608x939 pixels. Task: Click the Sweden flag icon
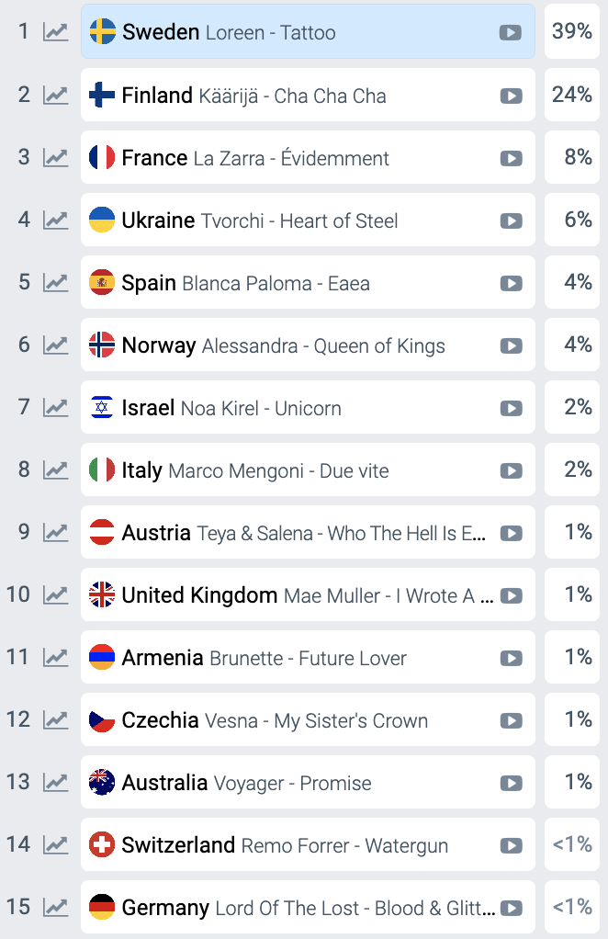click(x=102, y=31)
